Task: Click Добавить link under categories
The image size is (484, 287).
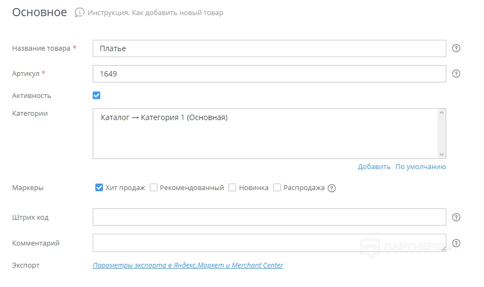Action: pos(374,167)
